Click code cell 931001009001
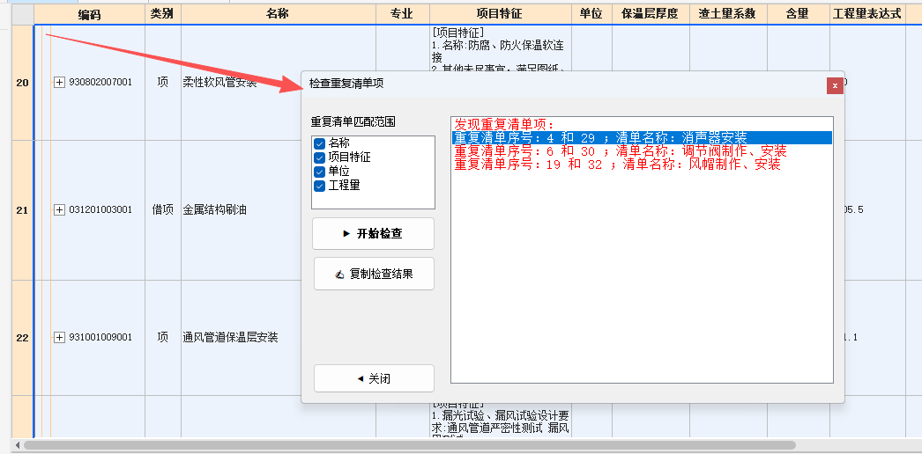The width and height of the screenshot is (922, 454). 100,337
